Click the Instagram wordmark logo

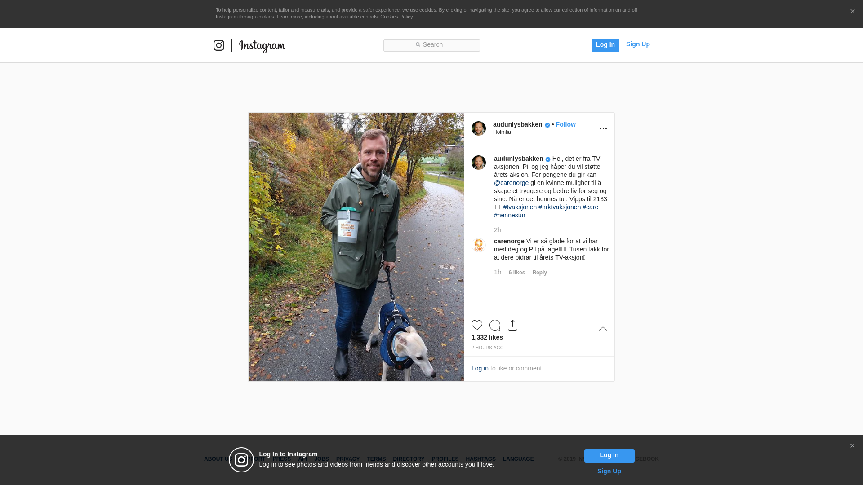pos(262,46)
